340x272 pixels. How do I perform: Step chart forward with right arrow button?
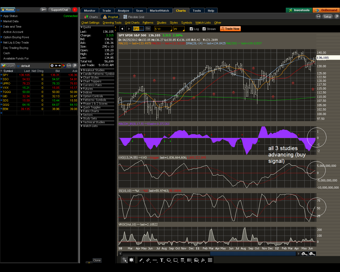point(129,29)
